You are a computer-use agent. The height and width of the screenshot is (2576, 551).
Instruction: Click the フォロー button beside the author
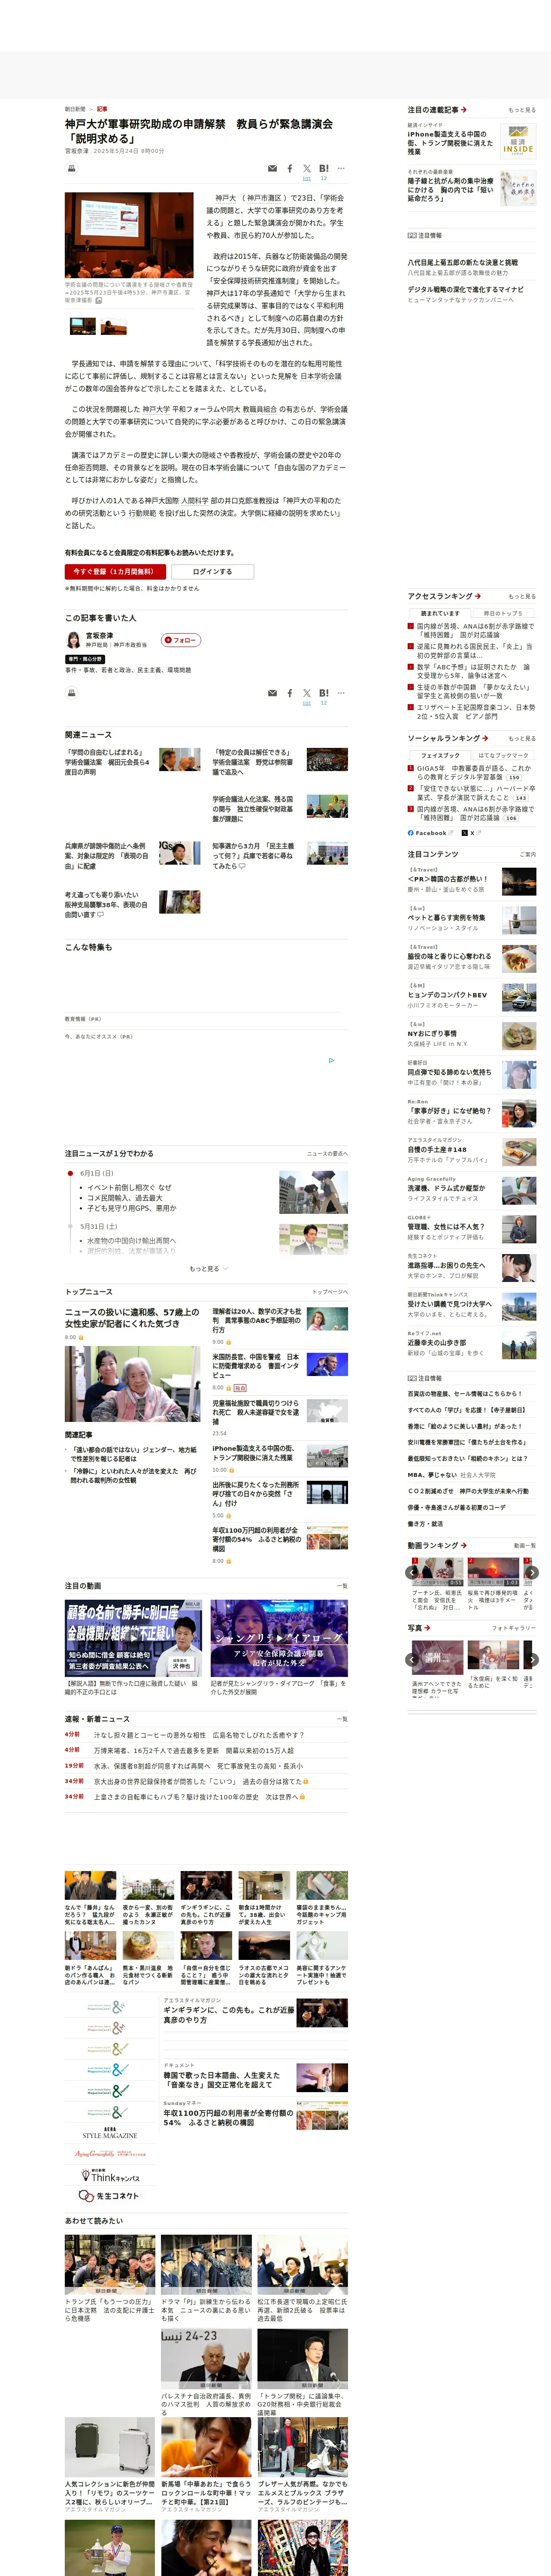click(181, 640)
